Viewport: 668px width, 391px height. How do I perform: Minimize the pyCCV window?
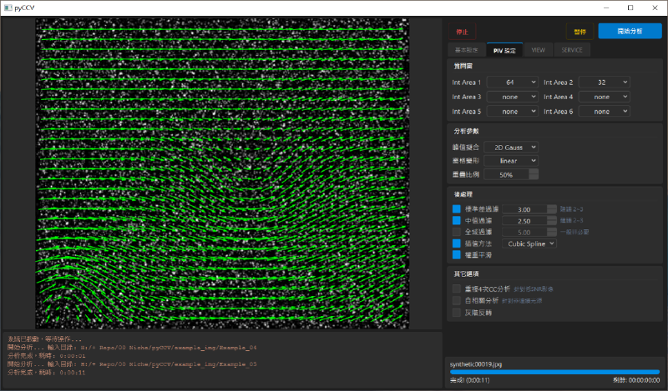[x=606, y=8]
